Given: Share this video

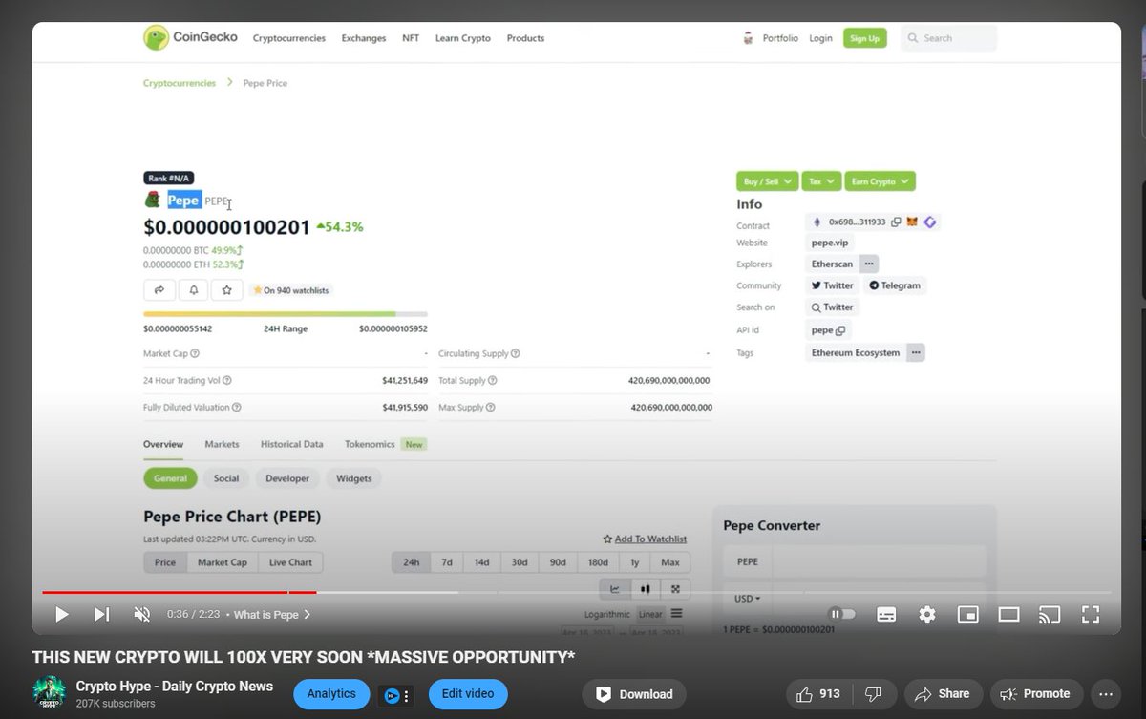Looking at the screenshot, I should pyautogui.click(x=941, y=694).
